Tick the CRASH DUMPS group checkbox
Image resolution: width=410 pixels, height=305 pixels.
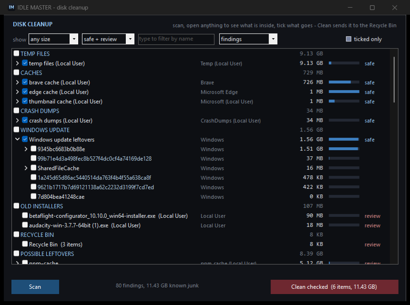point(16,111)
